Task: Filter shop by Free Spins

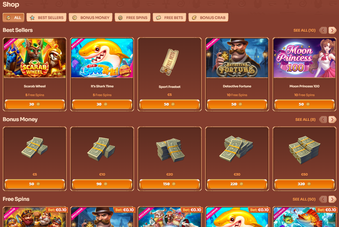Action: pyautogui.click(x=133, y=18)
